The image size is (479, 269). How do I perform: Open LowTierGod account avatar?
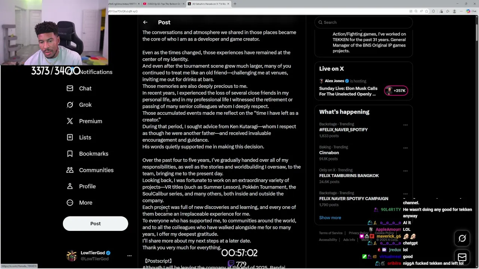tap(71, 256)
